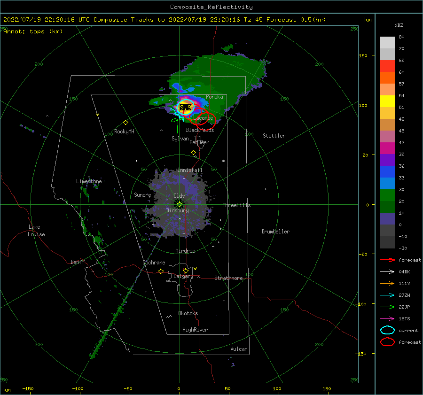Click the Lake Louise label

click(x=36, y=231)
